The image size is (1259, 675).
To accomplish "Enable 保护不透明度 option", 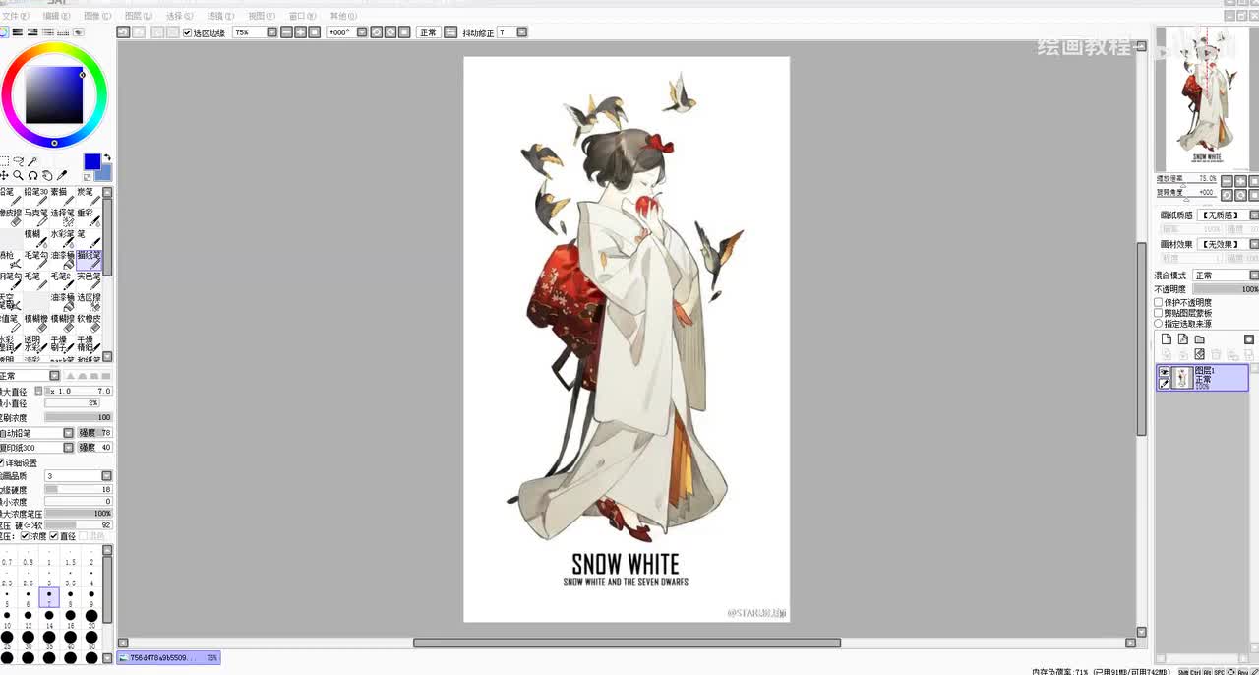I will click(x=1158, y=302).
